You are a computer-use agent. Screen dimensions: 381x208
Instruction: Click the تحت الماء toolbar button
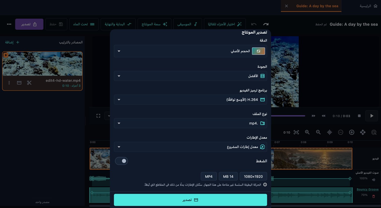pyautogui.click(x=84, y=24)
